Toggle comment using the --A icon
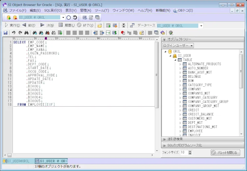The height and width of the screenshot is (171, 247). coord(108,33)
